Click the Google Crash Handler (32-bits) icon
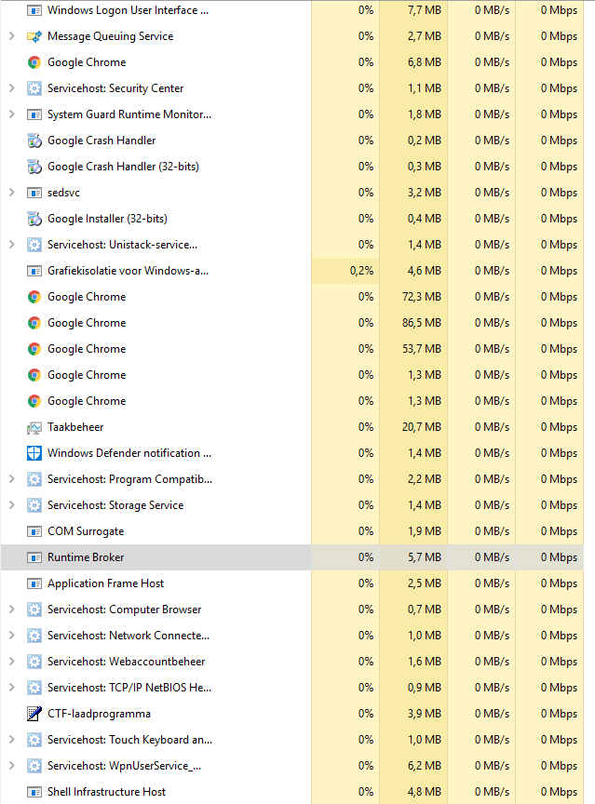 tap(34, 167)
